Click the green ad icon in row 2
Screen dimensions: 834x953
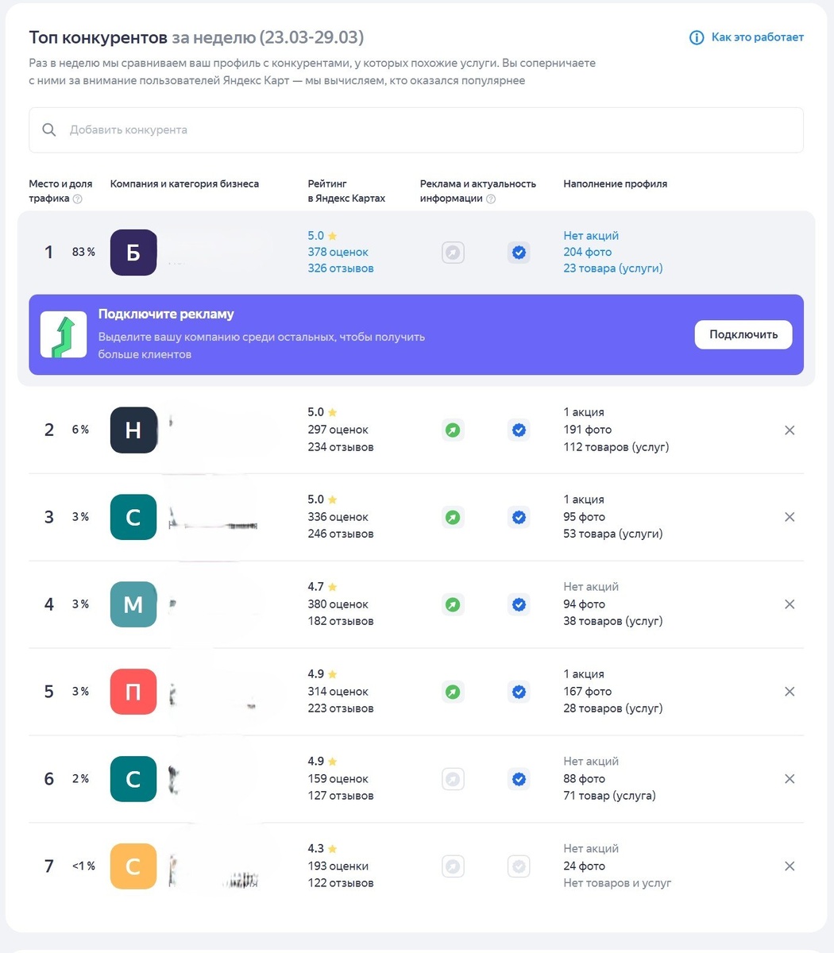click(453, 430)
